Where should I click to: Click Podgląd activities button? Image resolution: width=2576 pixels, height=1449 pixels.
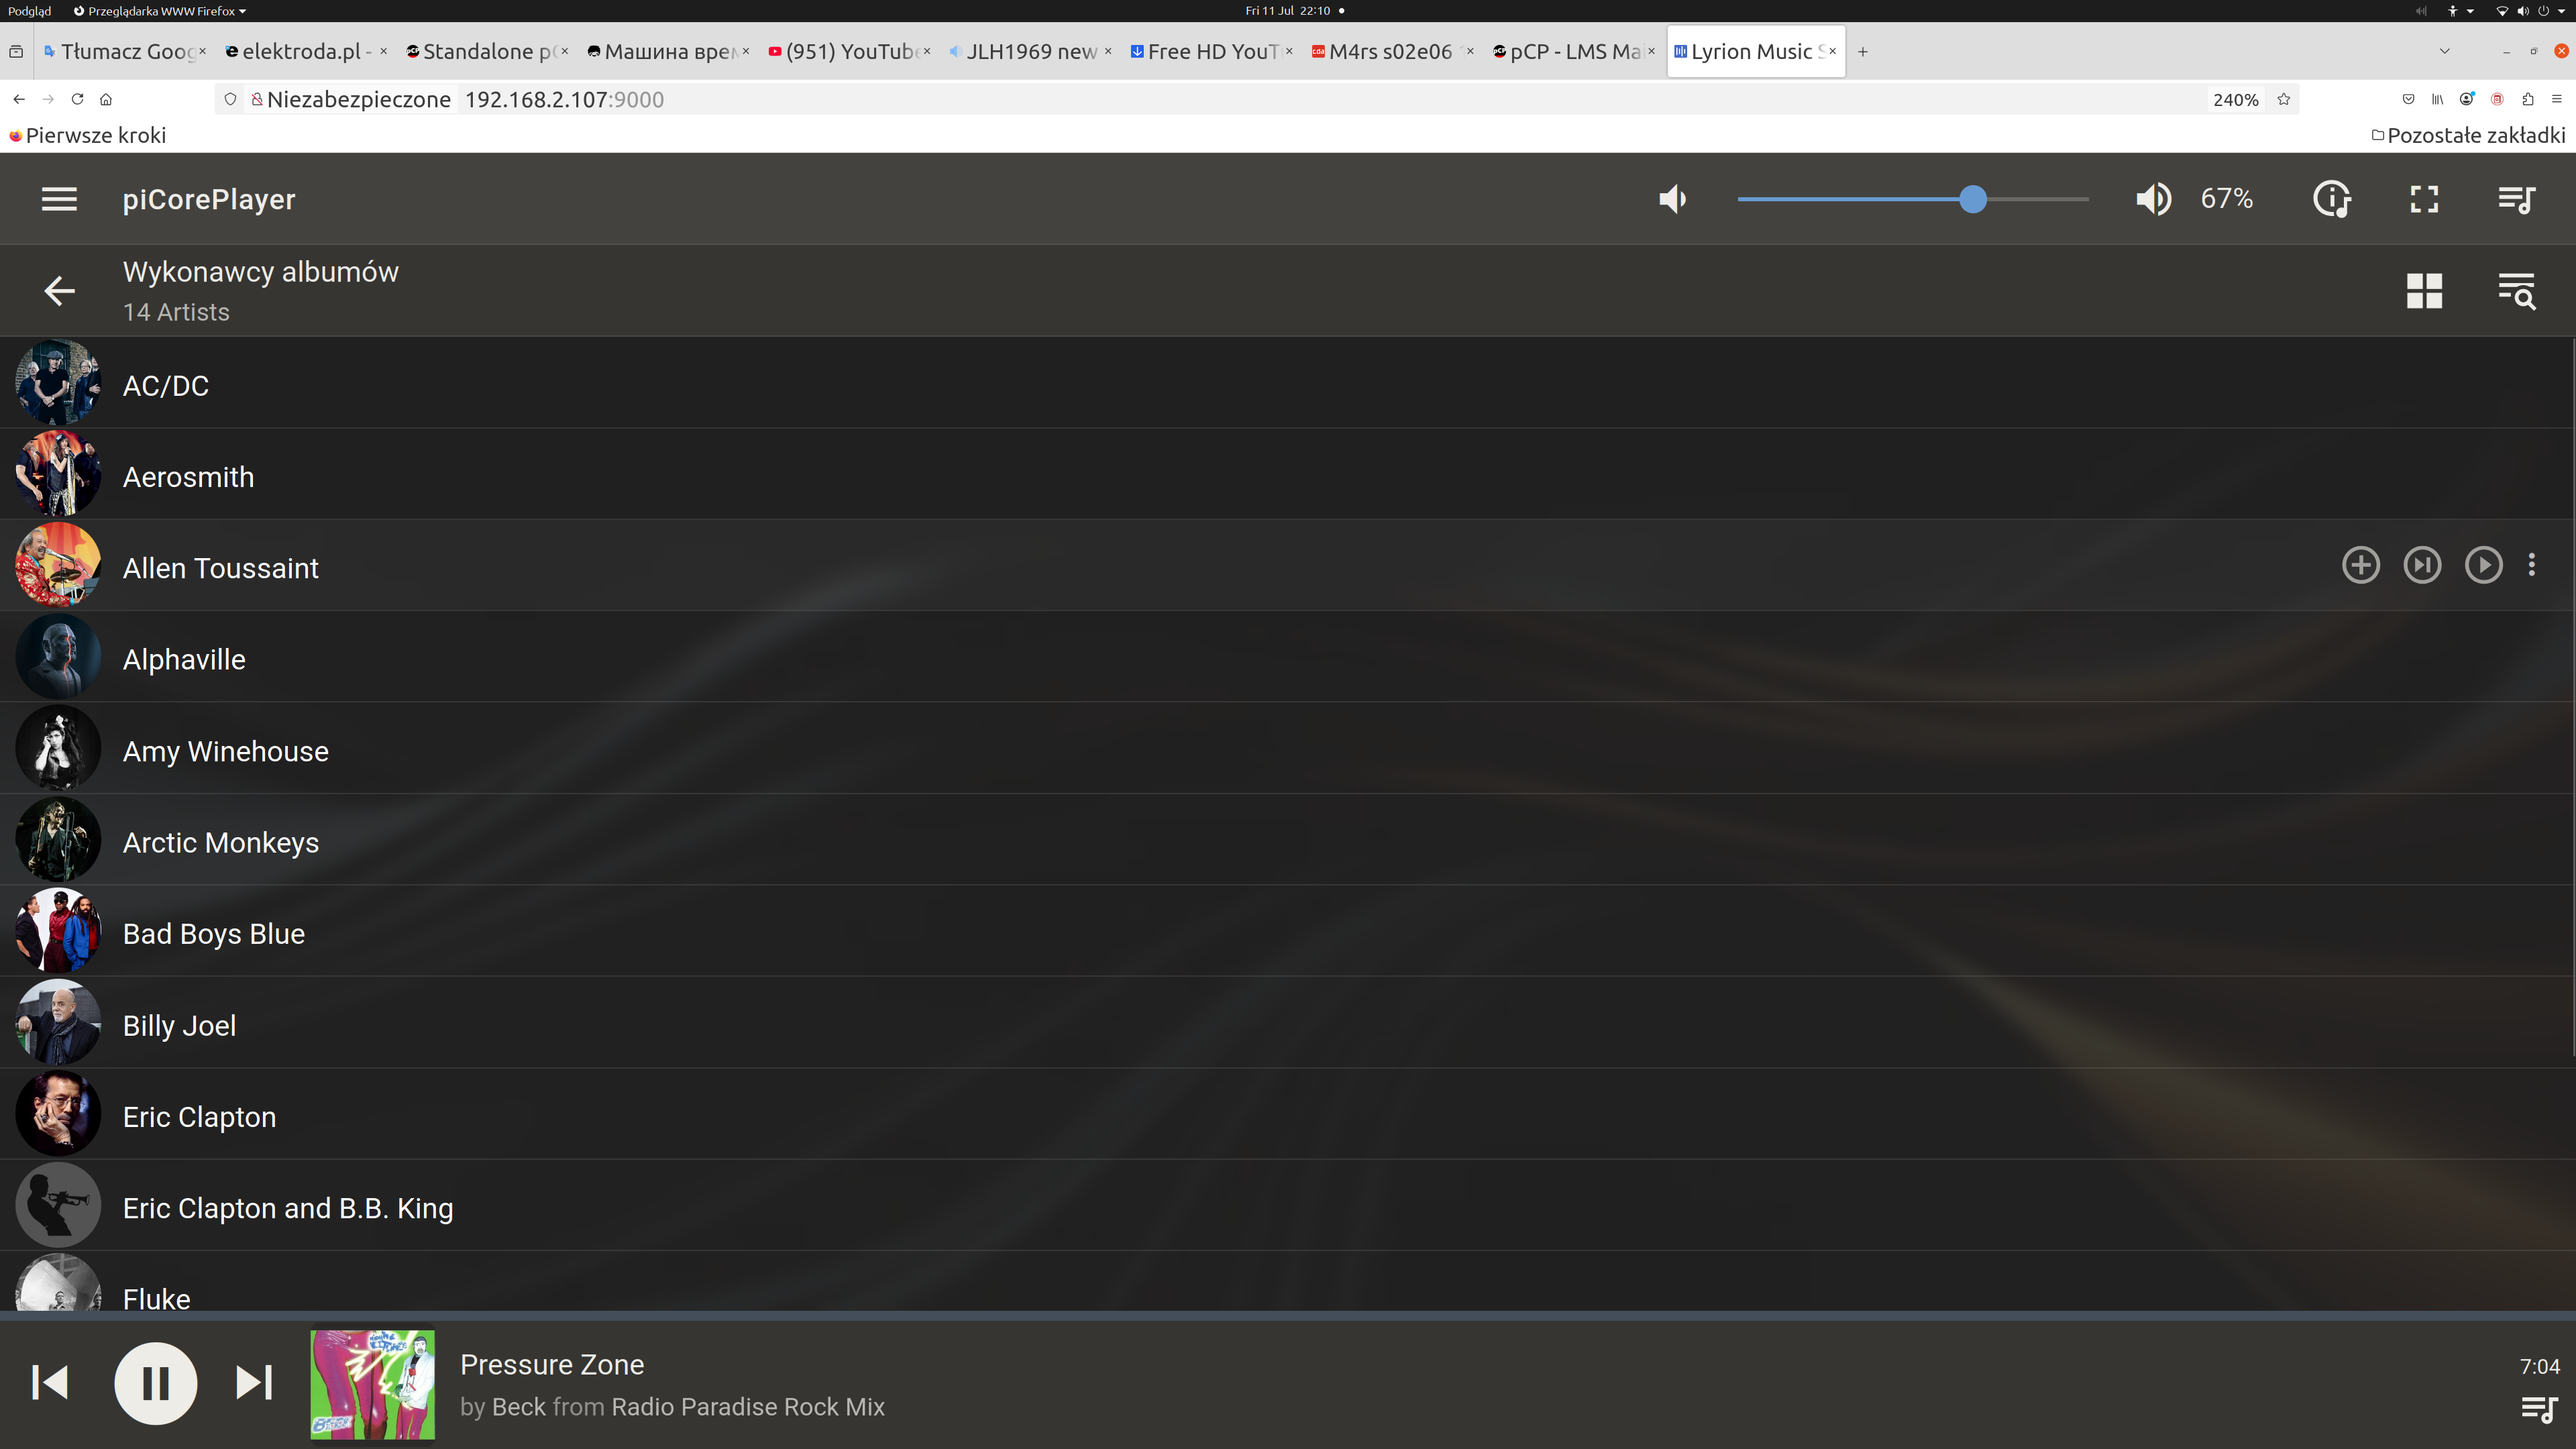29,11
